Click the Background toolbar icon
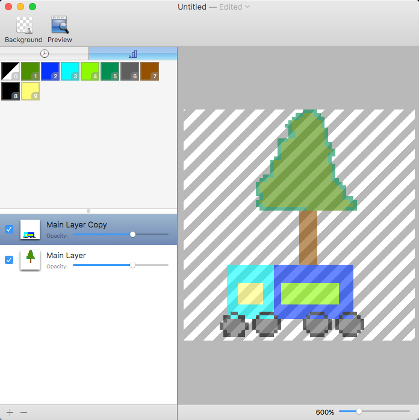 pyautogui.click(x=23, y=25)
